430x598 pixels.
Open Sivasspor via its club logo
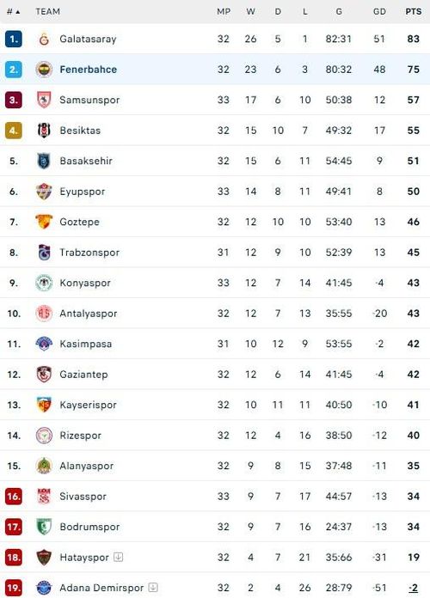(x=44, y=496)
